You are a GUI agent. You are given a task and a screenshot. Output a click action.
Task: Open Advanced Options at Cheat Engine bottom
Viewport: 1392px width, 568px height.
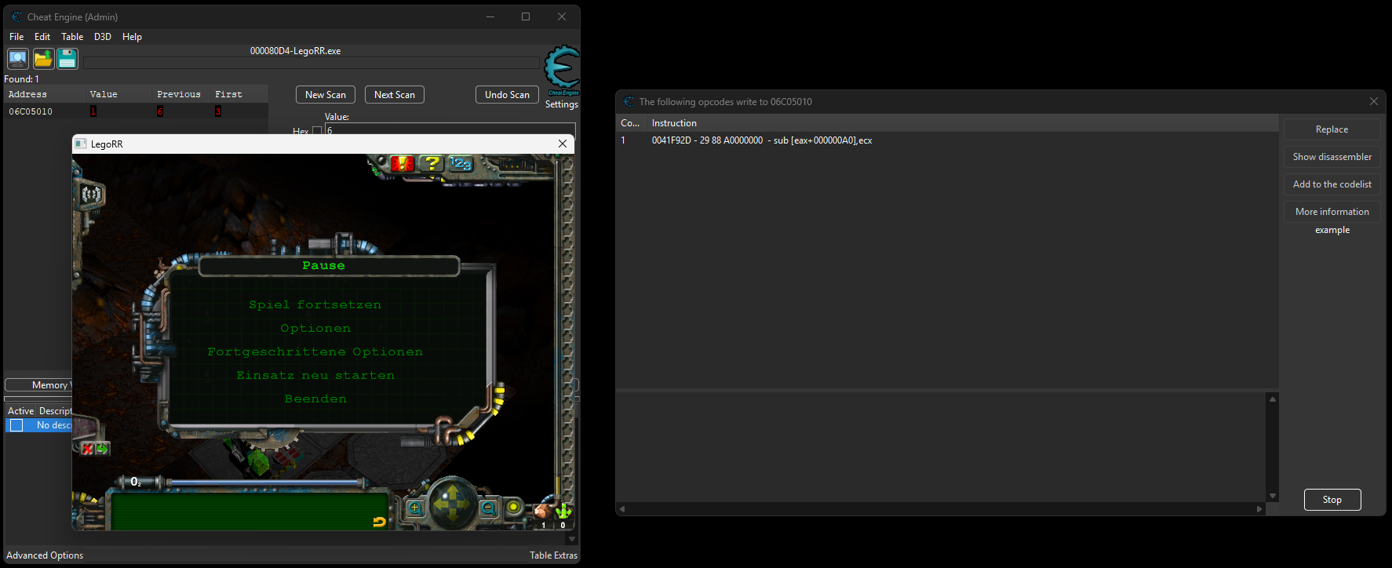(45, 555)
